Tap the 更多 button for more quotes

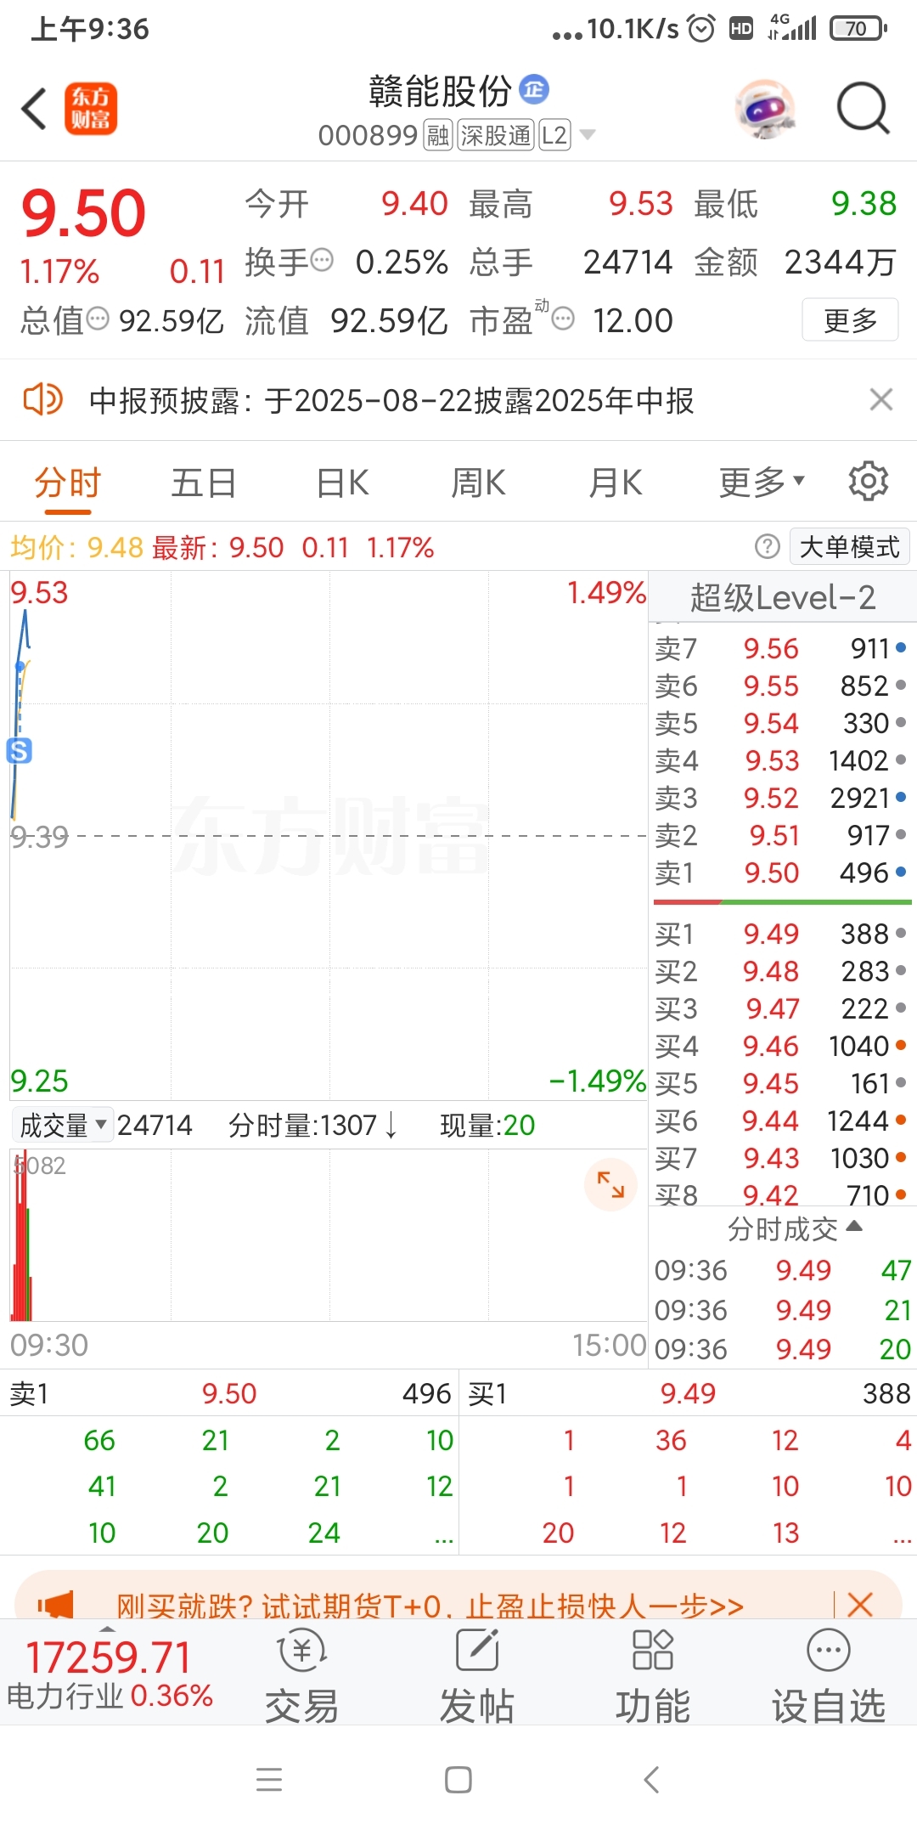click(x=850, y=320)
